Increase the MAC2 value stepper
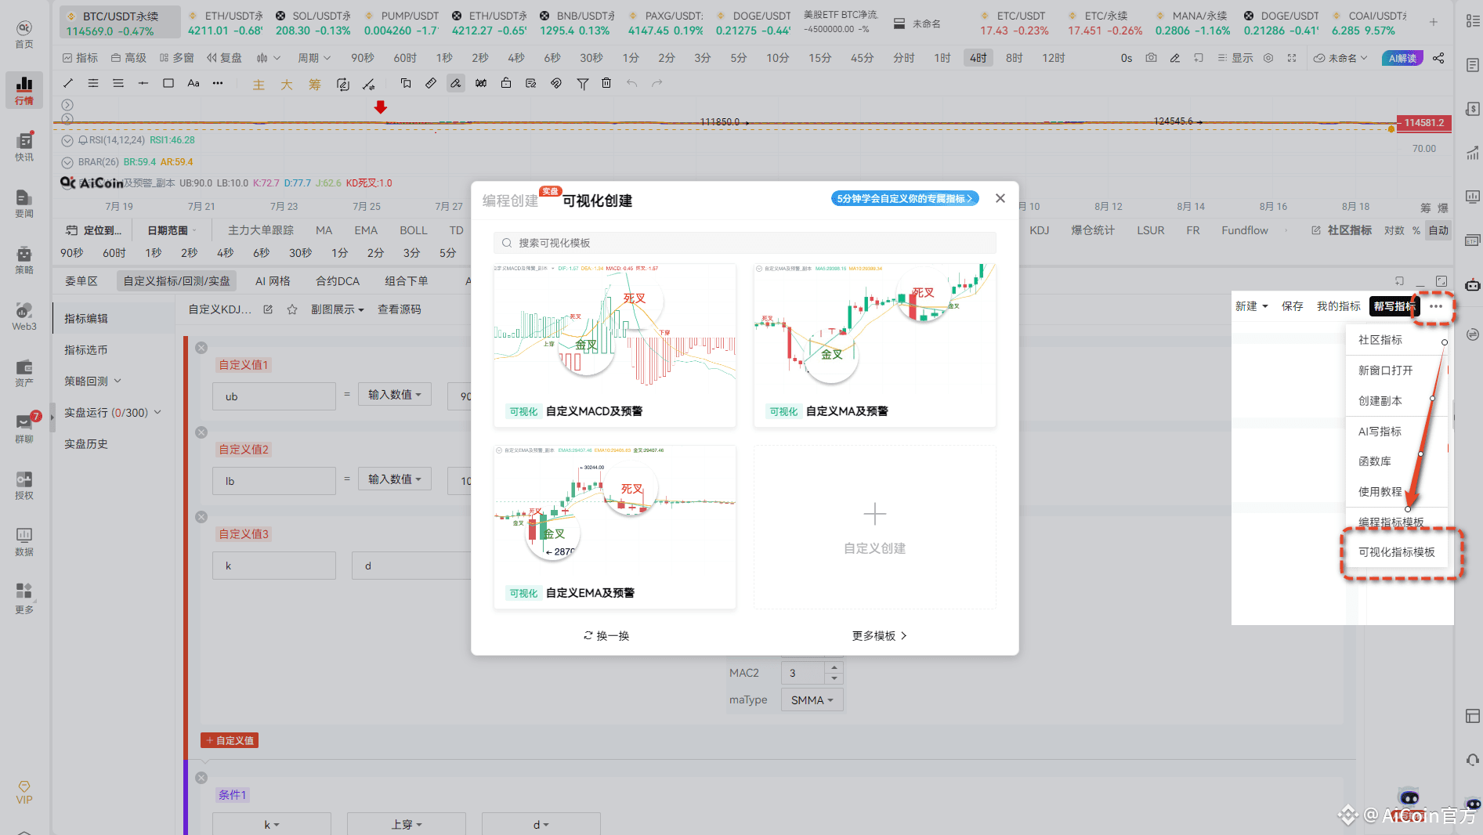The height and width of the screenshot is (835, 1483). 834,667
